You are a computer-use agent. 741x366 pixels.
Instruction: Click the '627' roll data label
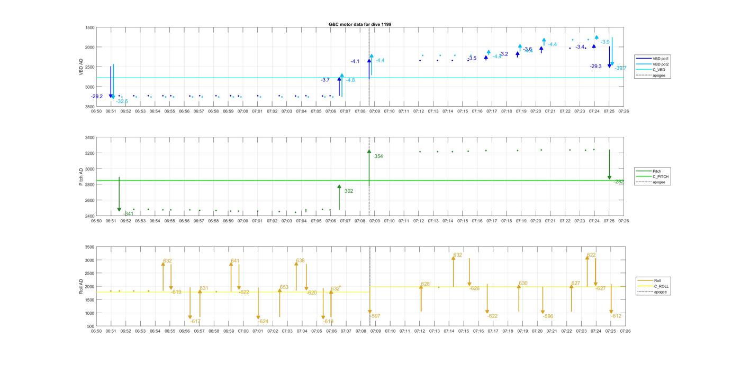tap(576, 284)
